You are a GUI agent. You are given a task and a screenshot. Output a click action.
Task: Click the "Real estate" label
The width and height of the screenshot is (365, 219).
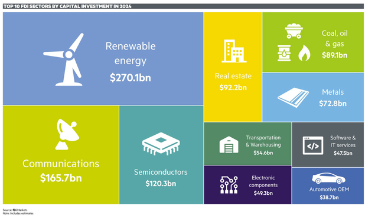[x=233, y=76]
